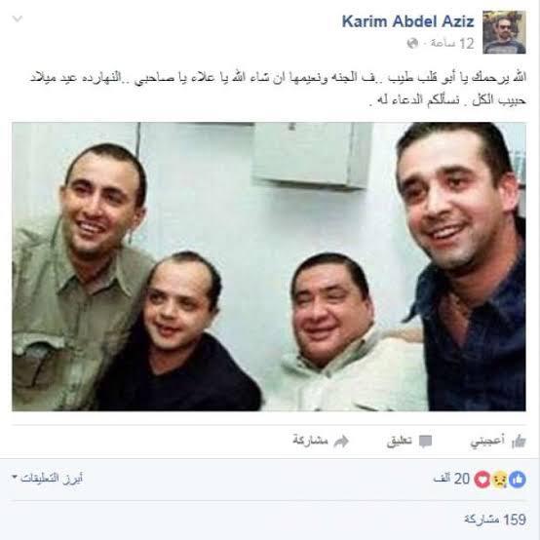Click the Arabic post caption text
The height and width of the screenshot is (540, 540).
(x=278, y=89)
